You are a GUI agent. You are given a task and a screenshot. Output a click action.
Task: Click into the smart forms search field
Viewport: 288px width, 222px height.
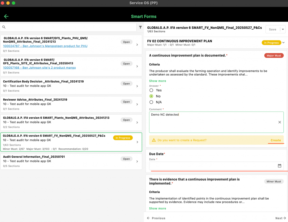70,27
